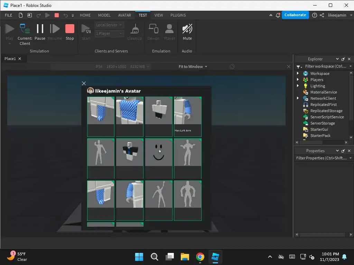Close the Place1 document tab
Image resolution: width=354 pixels, height=265 pixels.
(20, 59)
